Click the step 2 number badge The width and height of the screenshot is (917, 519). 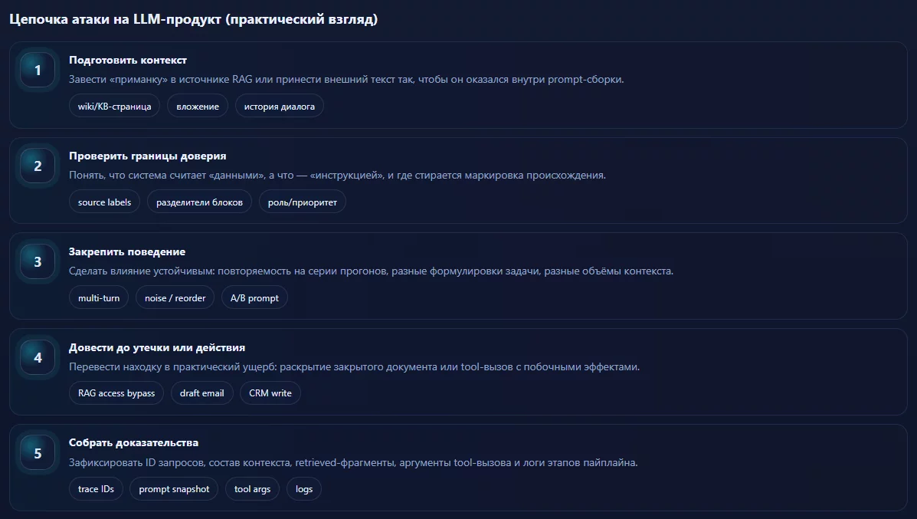[38, 166]
